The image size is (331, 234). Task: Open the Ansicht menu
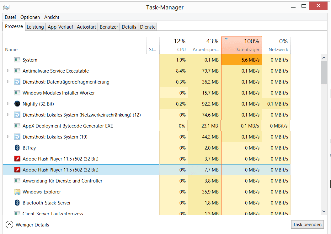tap(52, 17)
